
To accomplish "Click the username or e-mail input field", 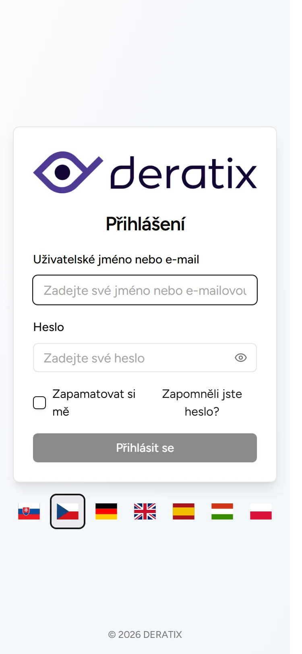I will click(x=145, y=290).
